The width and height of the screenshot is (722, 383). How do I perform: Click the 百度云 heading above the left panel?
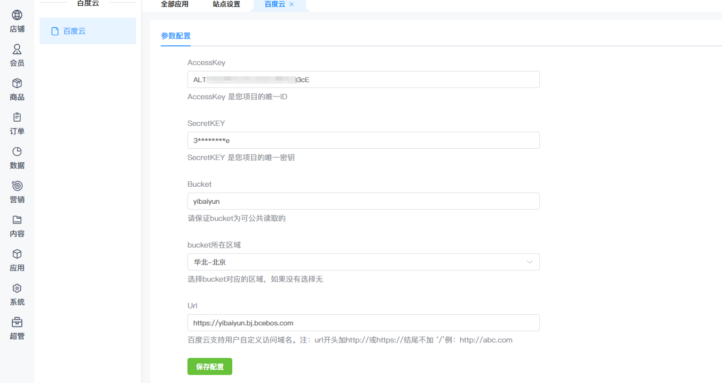coord(88,3)
